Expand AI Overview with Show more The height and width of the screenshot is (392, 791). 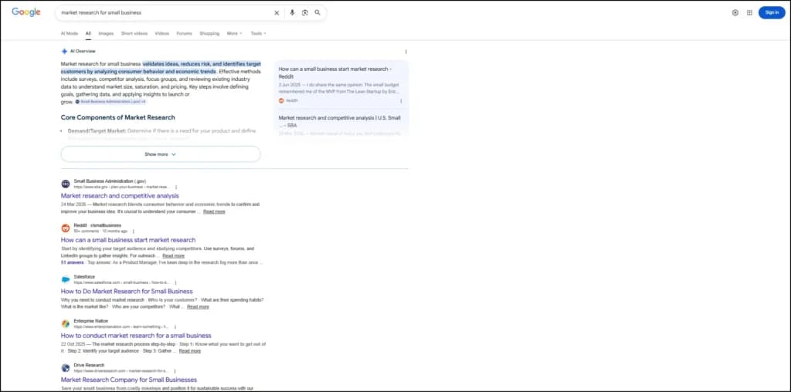(161, 154)
